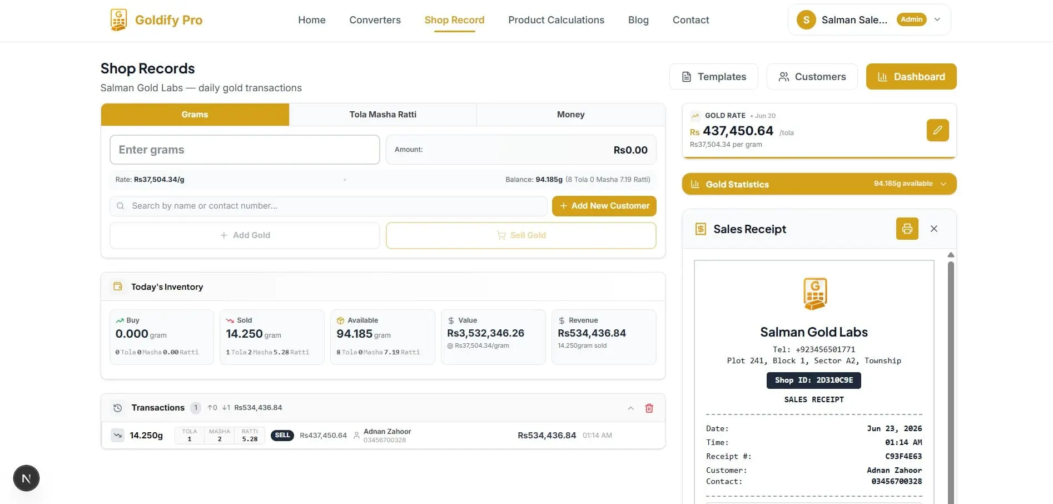This screenshot has height=504, width=1053.
Task: Open Templates button
Action: pyautogui.click(x=714, y=77)
